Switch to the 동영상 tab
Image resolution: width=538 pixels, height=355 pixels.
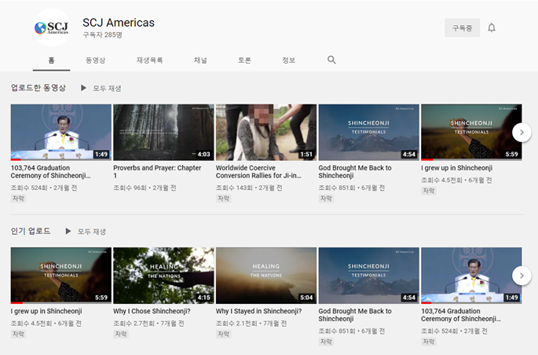point(95,60)
